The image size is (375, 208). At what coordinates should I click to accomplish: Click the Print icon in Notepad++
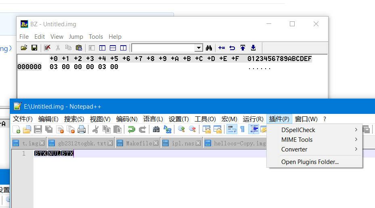coord(82,130)
